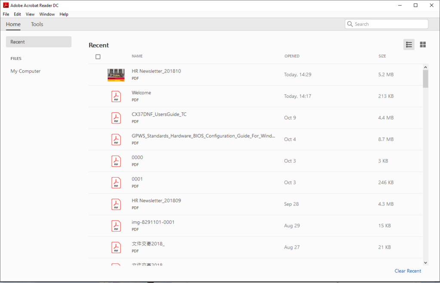Click the img-8291101-0001 PDF icon
The width and height of the screenshot is (440, 283).
[116, 226]
